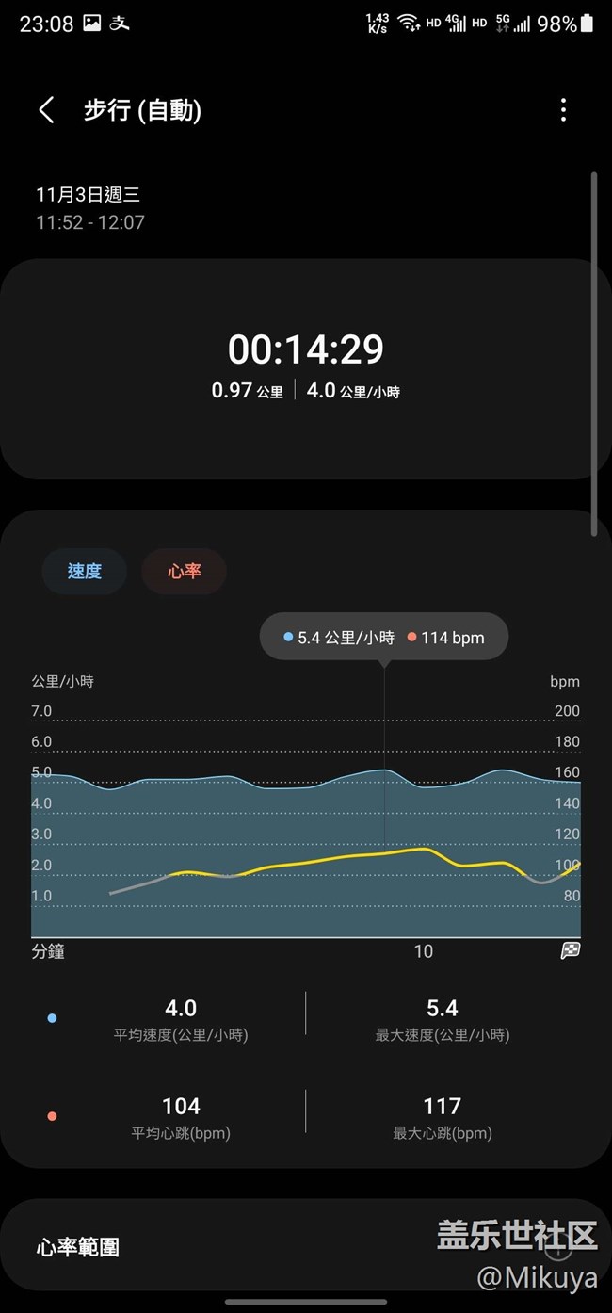612x1313 pixels.
Task: Tap the 11月3日週三 date text
Action: 88,195
